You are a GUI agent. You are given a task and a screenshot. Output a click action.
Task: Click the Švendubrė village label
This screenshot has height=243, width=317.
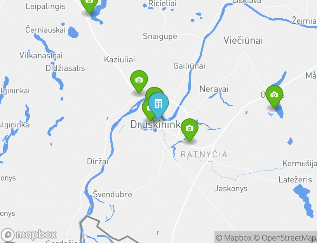tap(112, 194)
